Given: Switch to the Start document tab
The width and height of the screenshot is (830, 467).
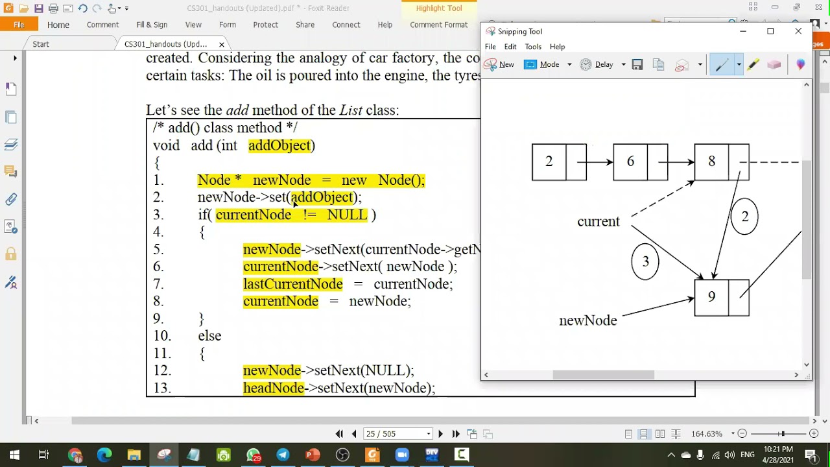Looking at the screenshot, I should pyautogui.click(x=41, y=44).
